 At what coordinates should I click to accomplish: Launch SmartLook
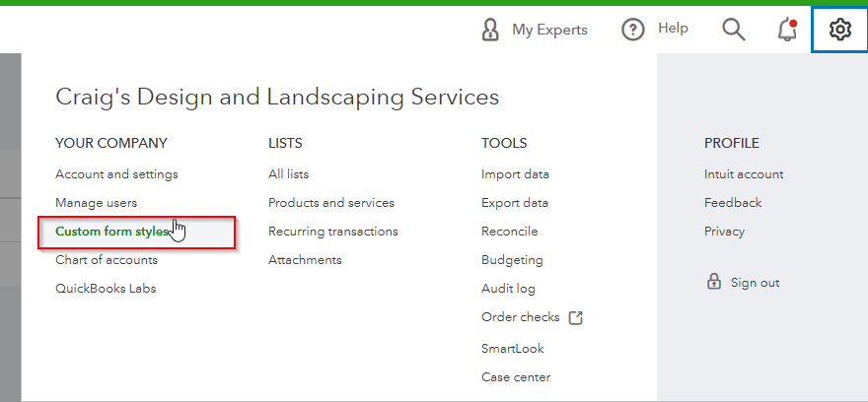click(x=513, y=349)
